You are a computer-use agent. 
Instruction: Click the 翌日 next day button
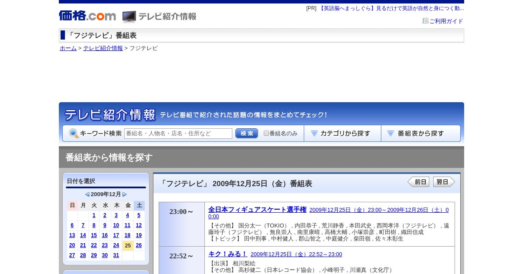[444, 182]
